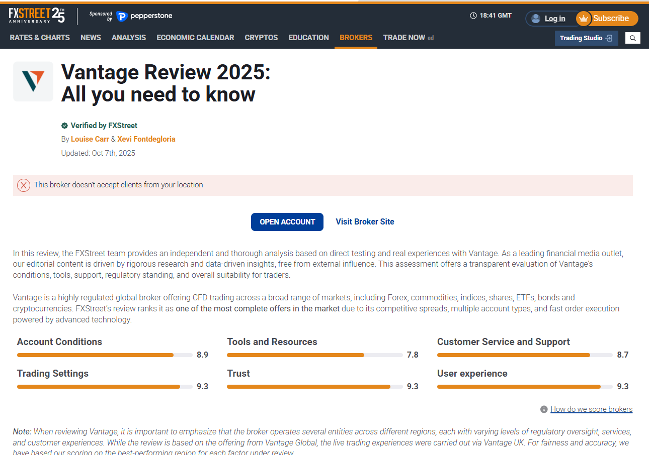Viewport: 649px width, 455px height.
Task: Click the red X location warning icon
Action: [24, 185]
